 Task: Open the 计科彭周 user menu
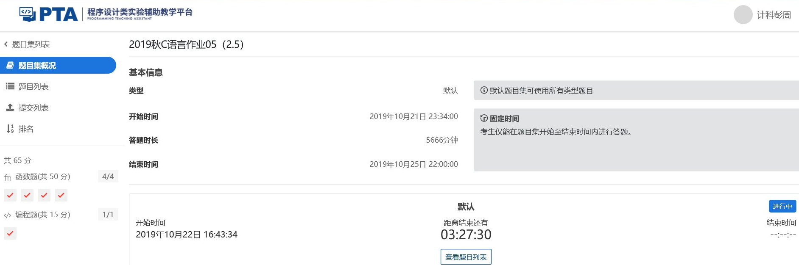[774, 15]
